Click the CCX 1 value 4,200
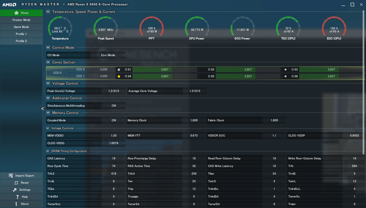This screenshot has height=208, width=366. pyautogui.click(x=104, y=76)
